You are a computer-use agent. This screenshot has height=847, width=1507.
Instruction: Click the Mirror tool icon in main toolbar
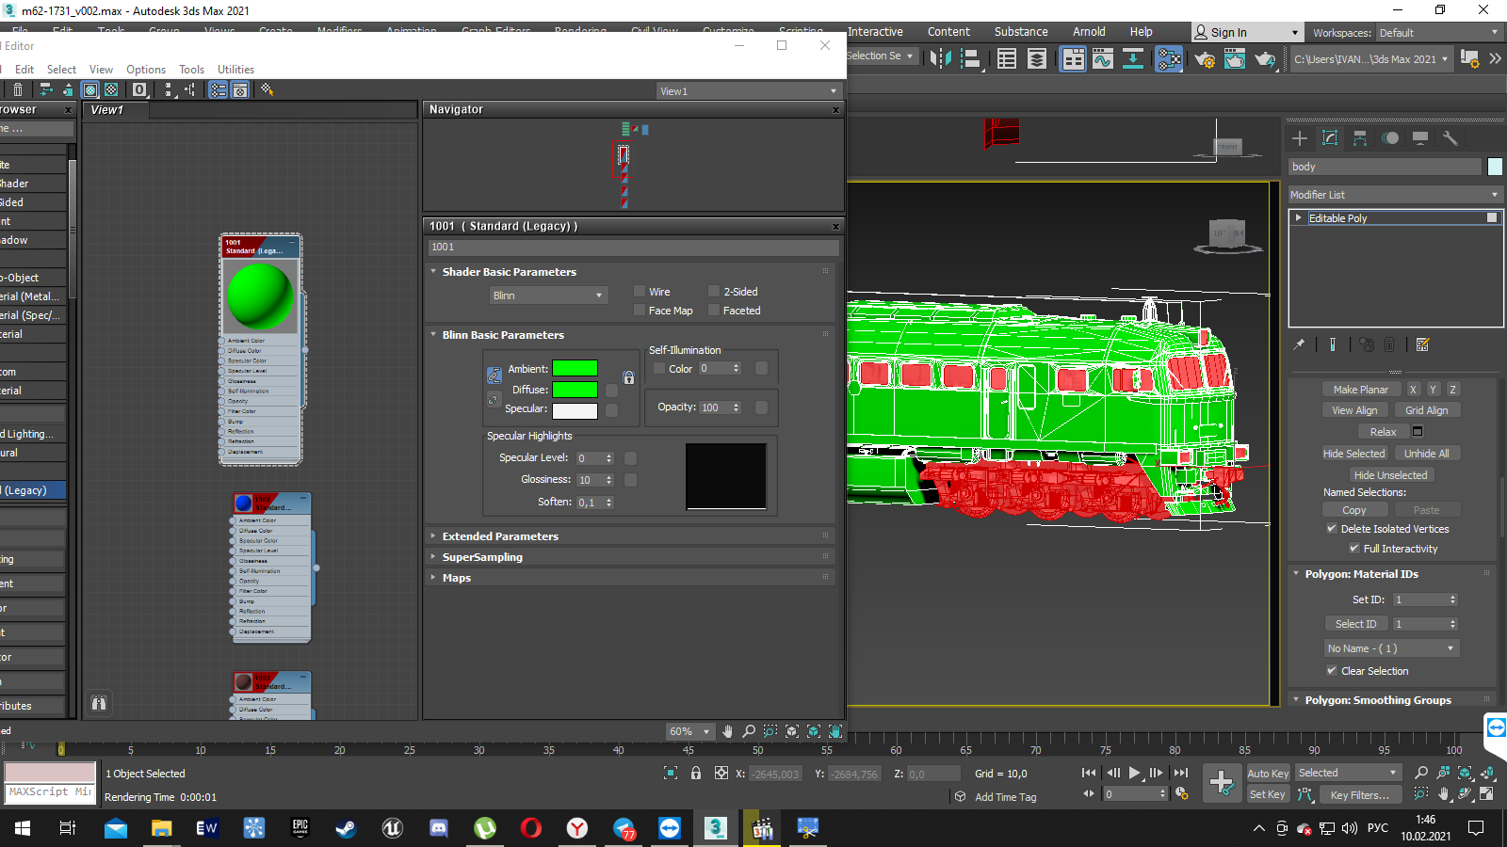(x=940, y=59)
